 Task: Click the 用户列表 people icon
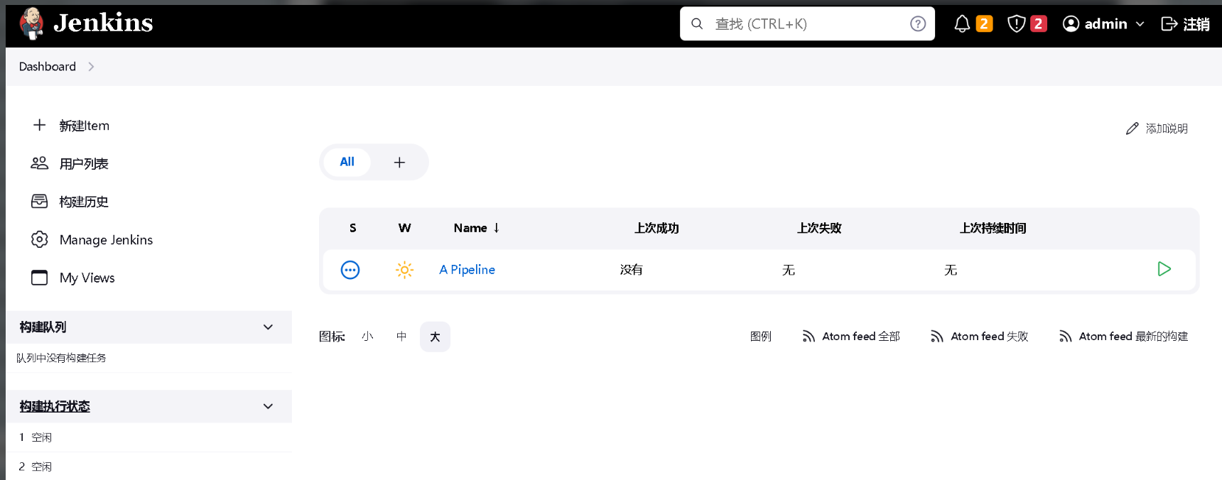pos(40,163)
